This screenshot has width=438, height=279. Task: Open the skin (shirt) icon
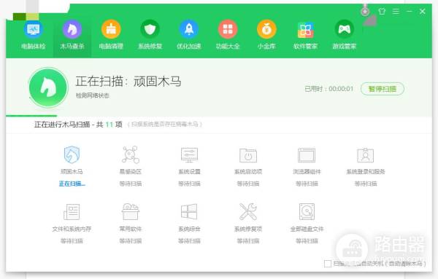pyautogui.click(x=382, y=11)
